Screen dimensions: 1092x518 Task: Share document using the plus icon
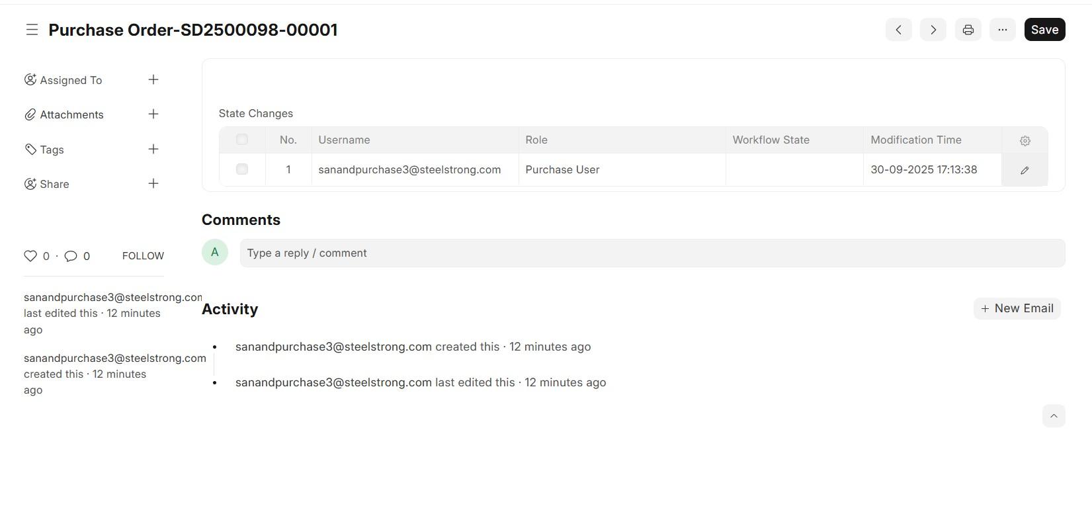153,184
